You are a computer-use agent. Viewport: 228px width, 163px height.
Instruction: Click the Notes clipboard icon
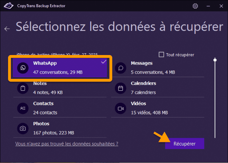[23, 88]
